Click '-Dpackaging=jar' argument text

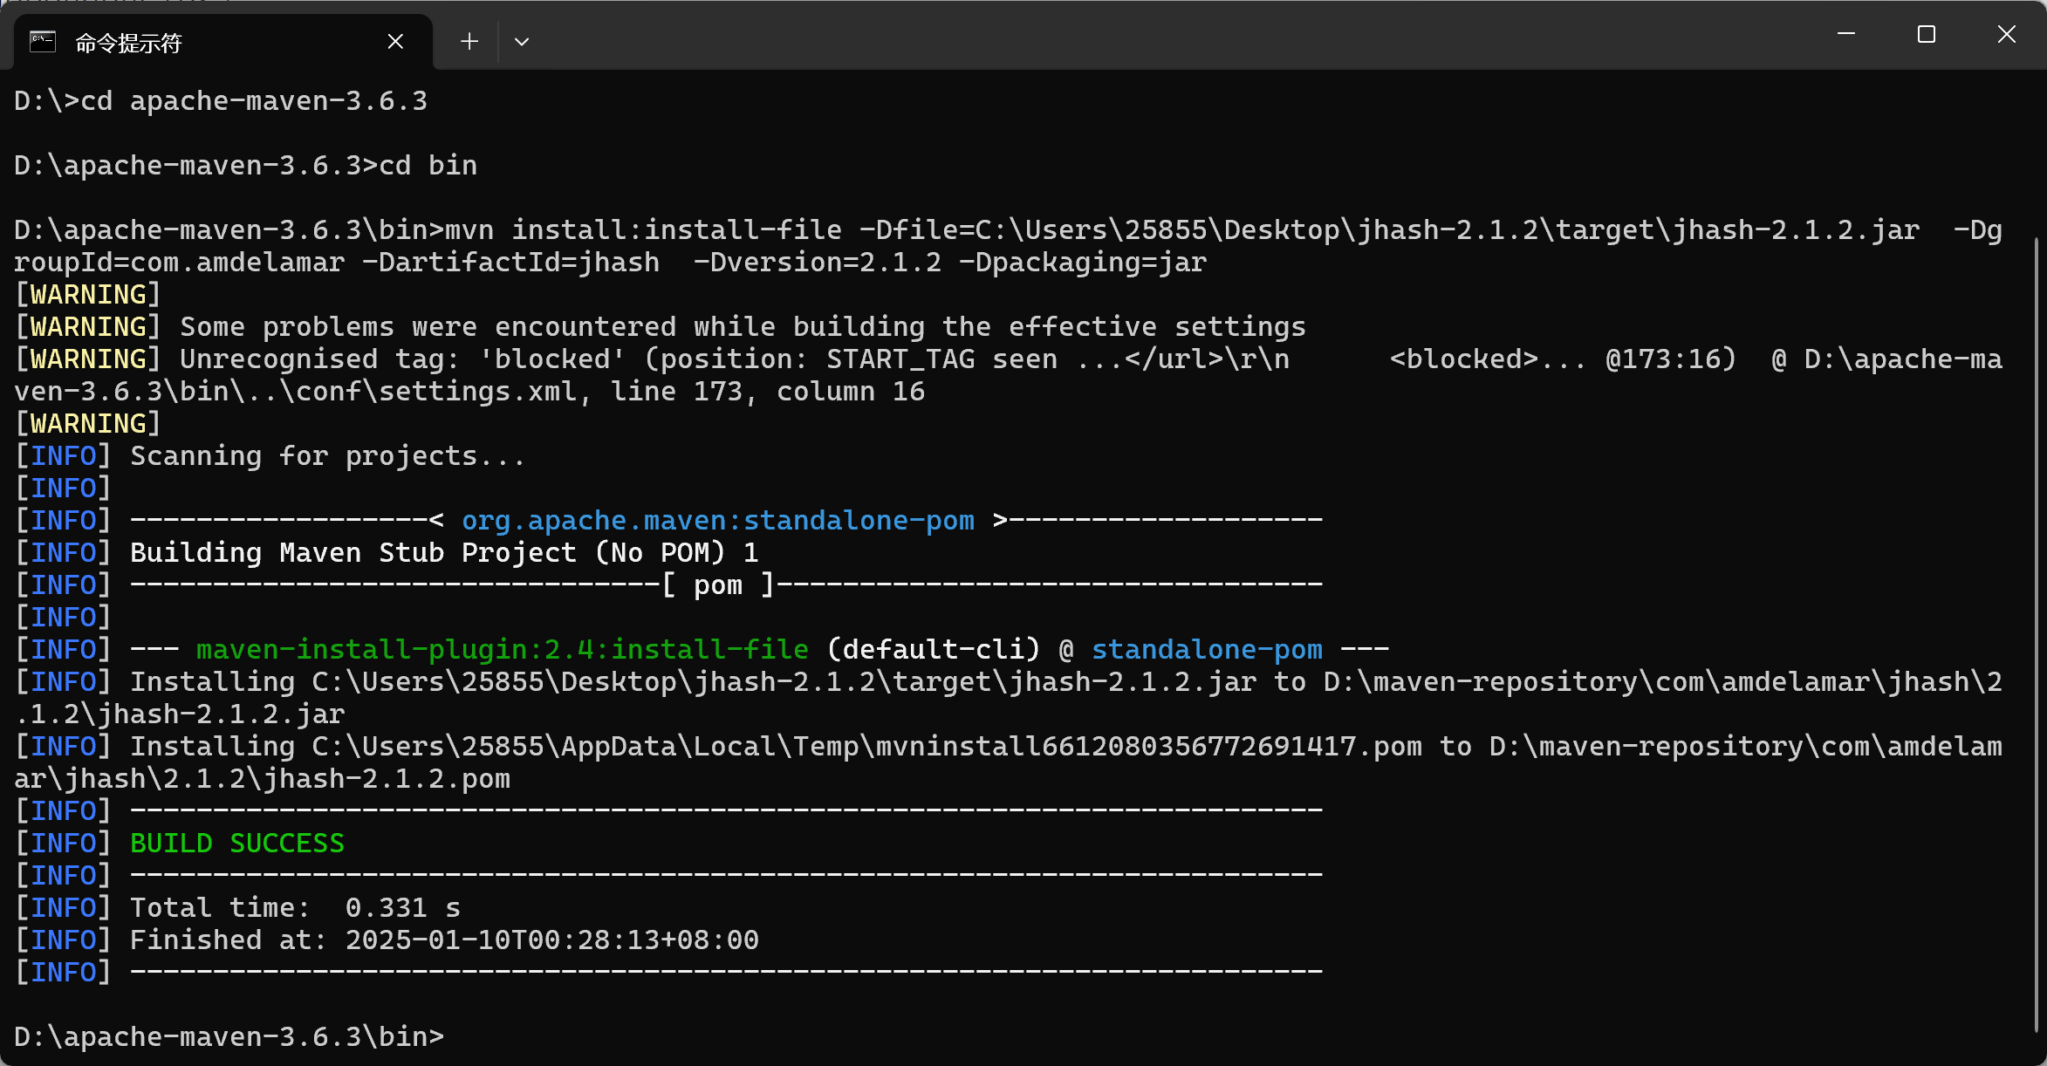tap(1083, 263)
